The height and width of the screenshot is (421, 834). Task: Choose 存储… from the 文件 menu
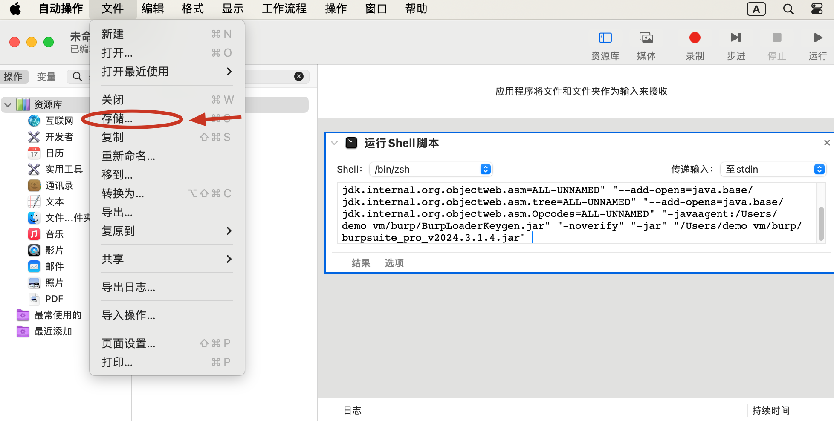point(167,118)
